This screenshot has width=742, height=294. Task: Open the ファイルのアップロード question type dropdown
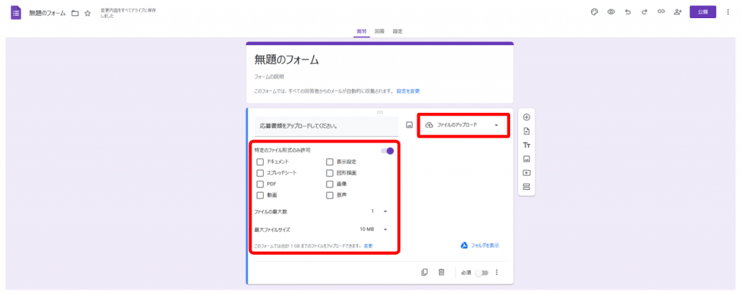click(462, 125)
